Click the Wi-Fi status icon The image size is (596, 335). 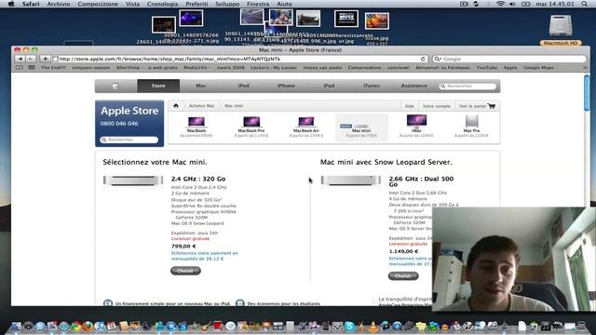tap(500, 4)
